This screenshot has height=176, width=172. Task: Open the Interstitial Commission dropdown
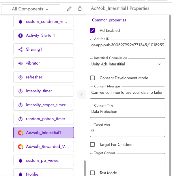tap(128, 64)
